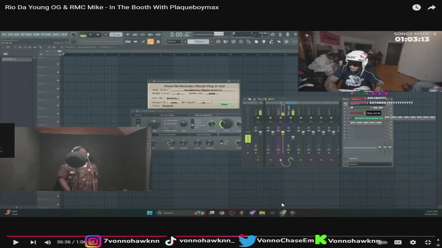Click the Buffer Size 2048 field
Screen dimensions: 442x248
pos(212,93)
